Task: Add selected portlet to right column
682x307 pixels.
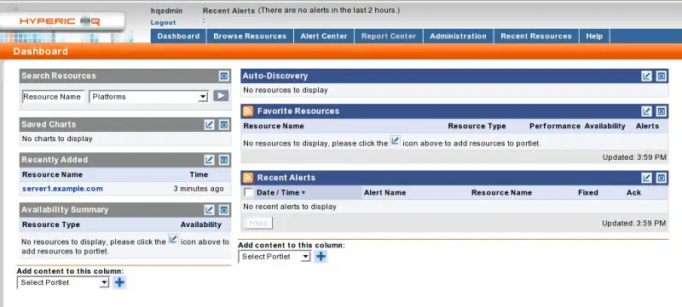Action: [x=321, y=257]
